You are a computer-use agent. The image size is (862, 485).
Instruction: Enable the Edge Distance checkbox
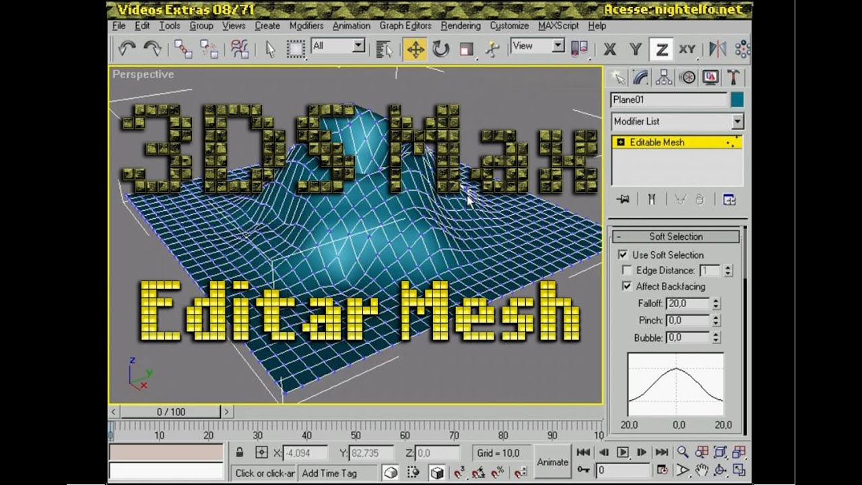point(628,270)
